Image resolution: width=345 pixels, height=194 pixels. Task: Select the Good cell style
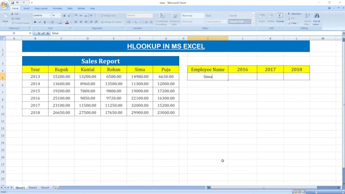pos(239,16)
